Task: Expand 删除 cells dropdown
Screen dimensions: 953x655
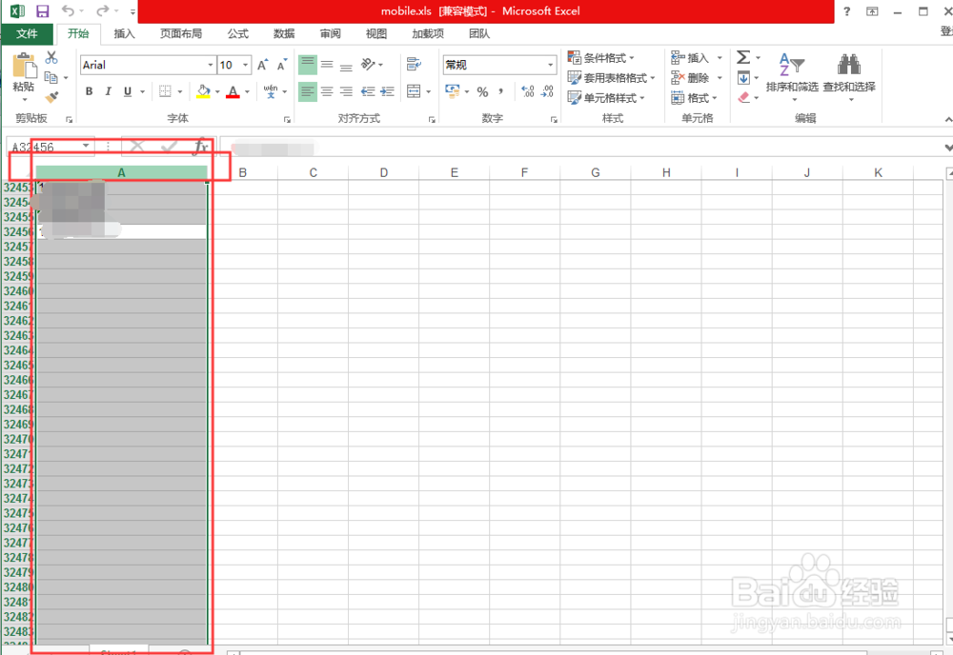Action: coord(720,78)
